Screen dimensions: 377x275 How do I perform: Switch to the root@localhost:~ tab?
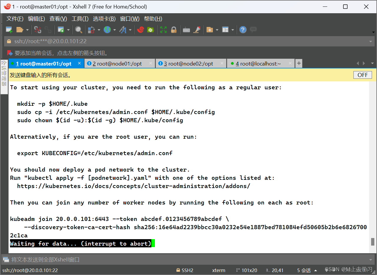260,63
